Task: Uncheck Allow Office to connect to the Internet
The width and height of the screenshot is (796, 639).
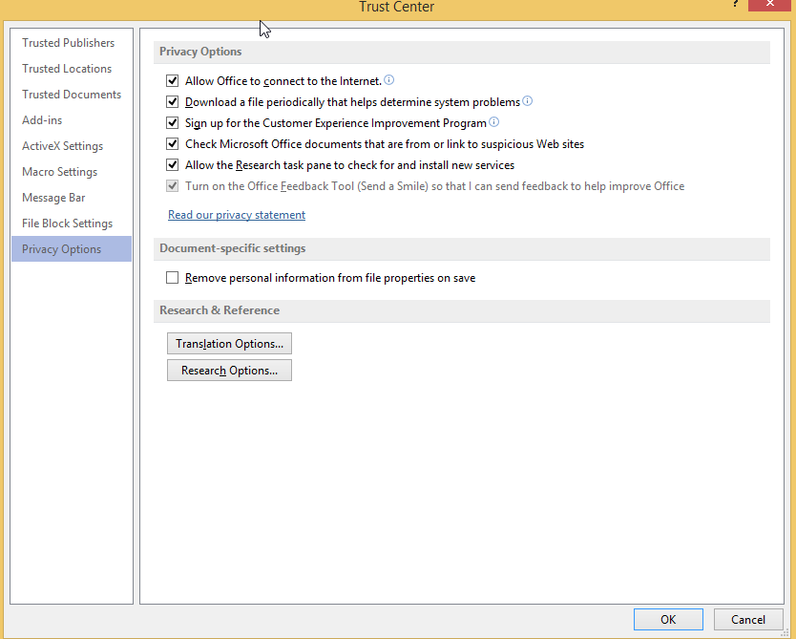Action: point(173,80)
